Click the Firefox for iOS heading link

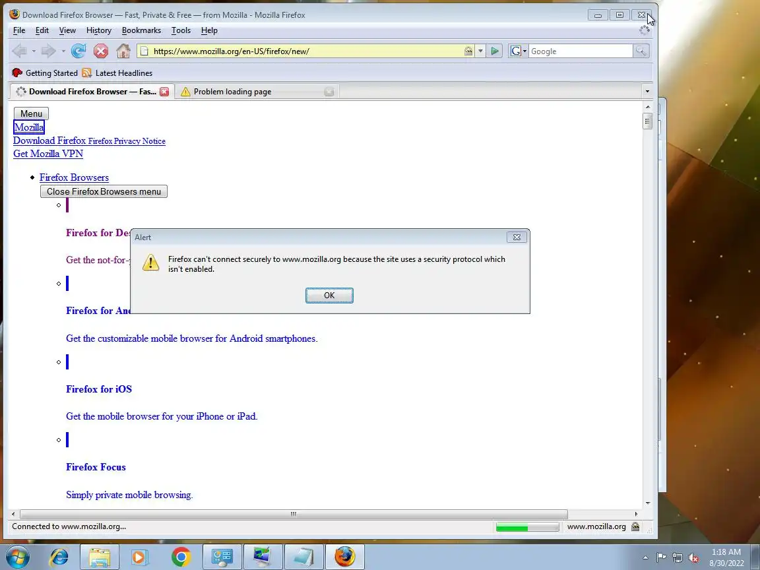point(99,389)
